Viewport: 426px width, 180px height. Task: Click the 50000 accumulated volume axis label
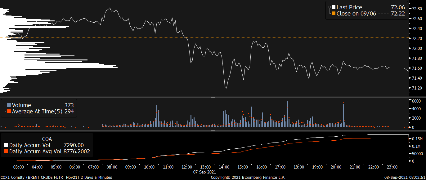coord(417,154)
